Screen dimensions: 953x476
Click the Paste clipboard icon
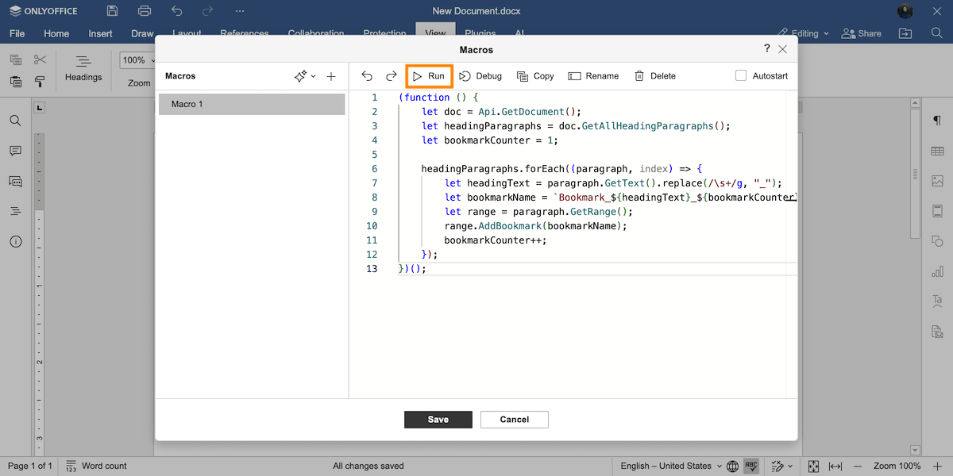[16, 82]
